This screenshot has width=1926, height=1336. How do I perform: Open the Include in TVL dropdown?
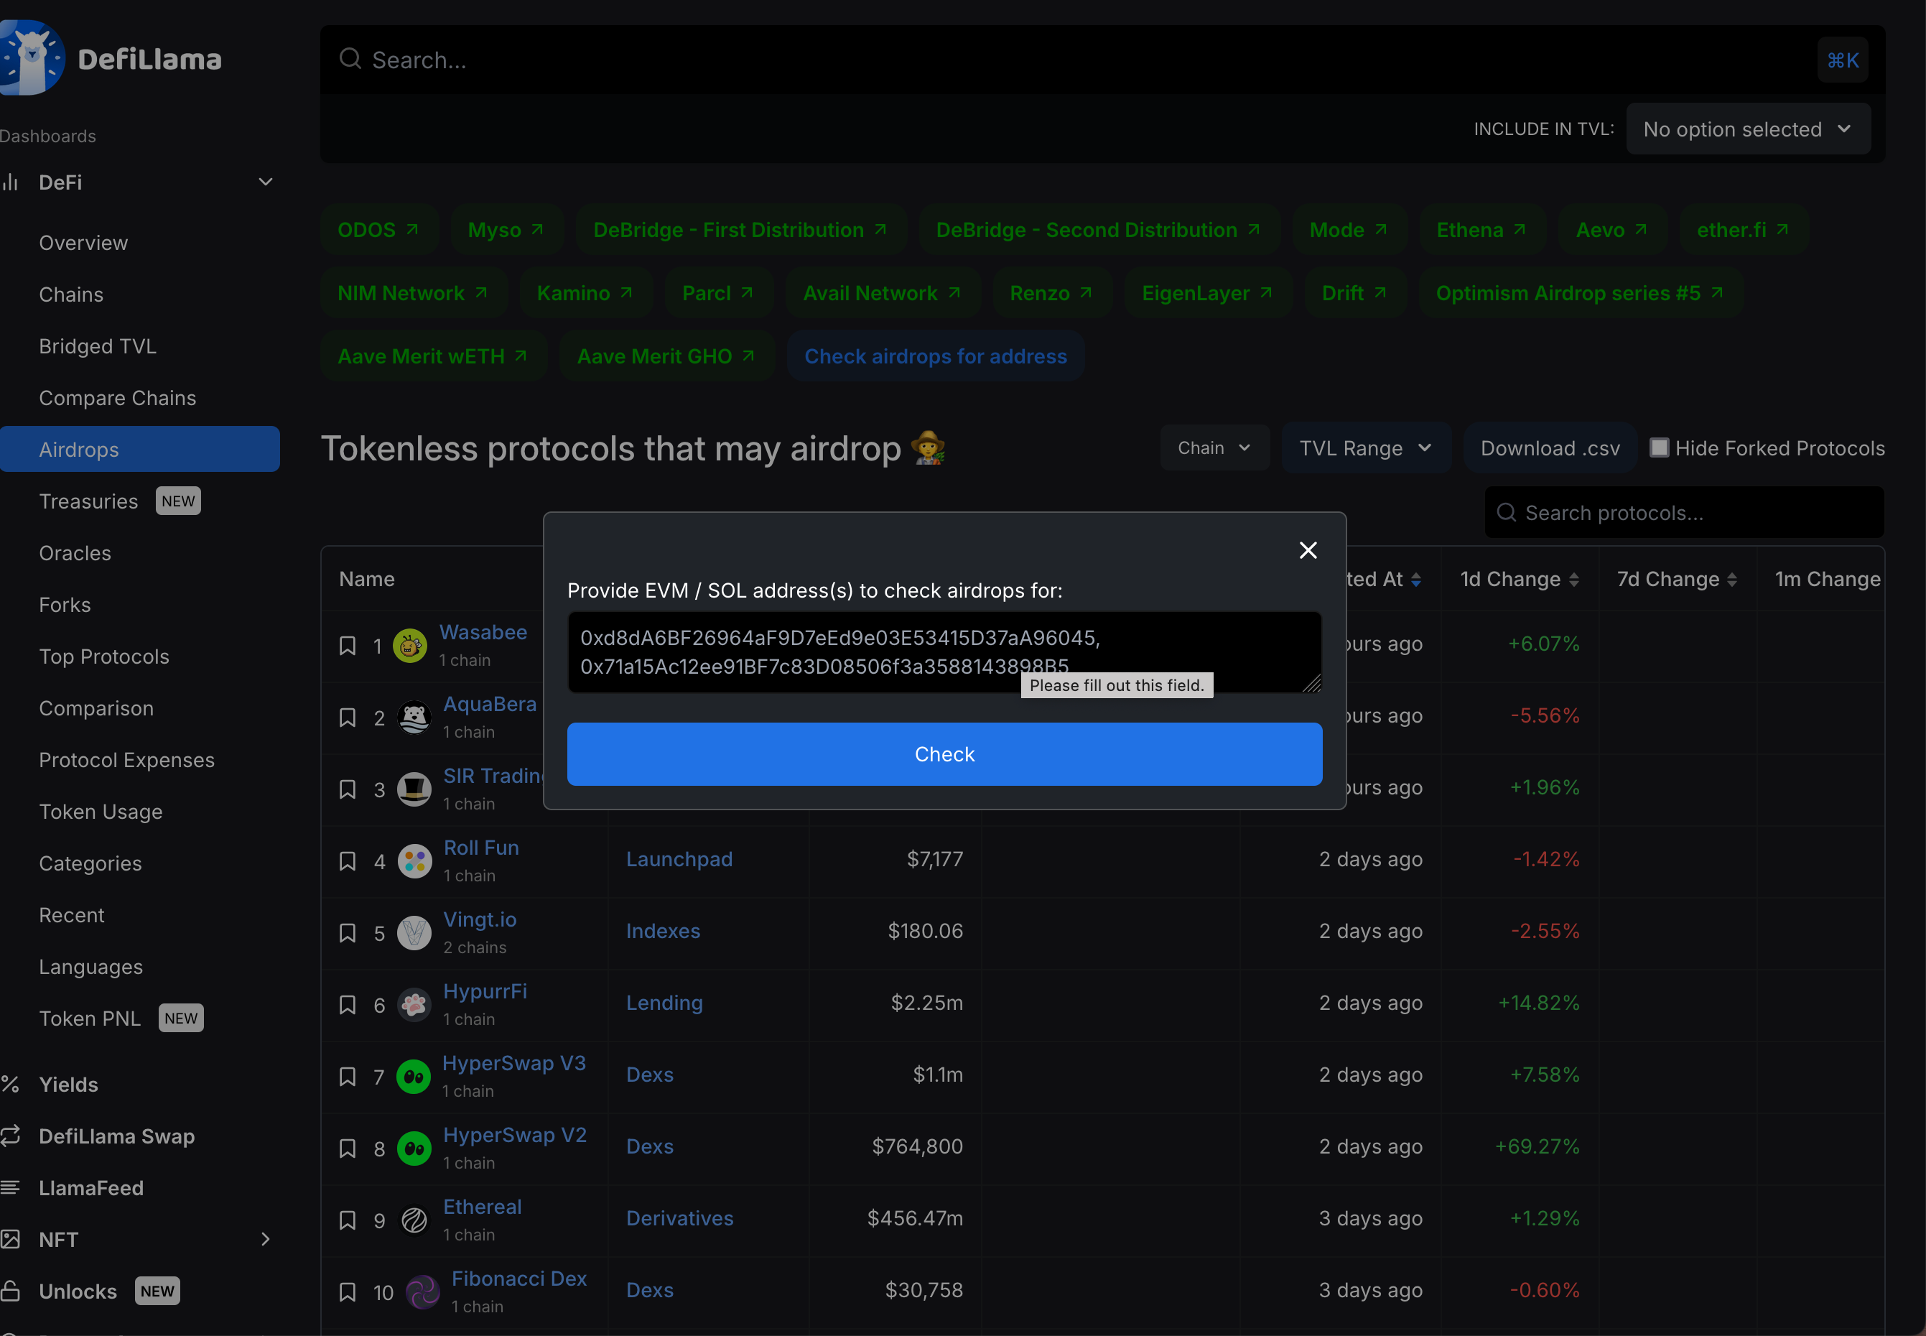click(1748, 129)
